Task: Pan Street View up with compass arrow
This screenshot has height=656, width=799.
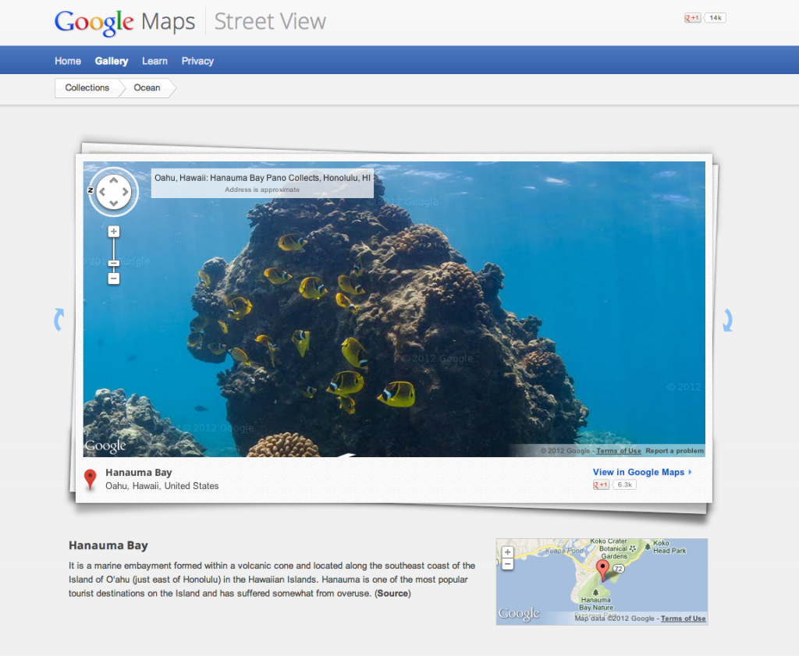Action: tap(114, 179)
